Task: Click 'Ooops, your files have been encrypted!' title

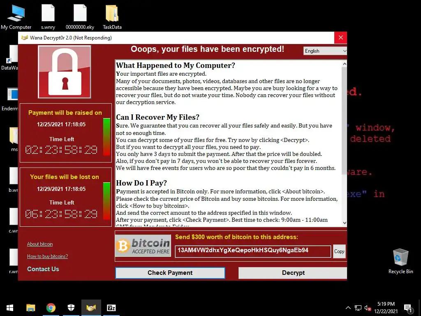Action: (x=207, y=49)
